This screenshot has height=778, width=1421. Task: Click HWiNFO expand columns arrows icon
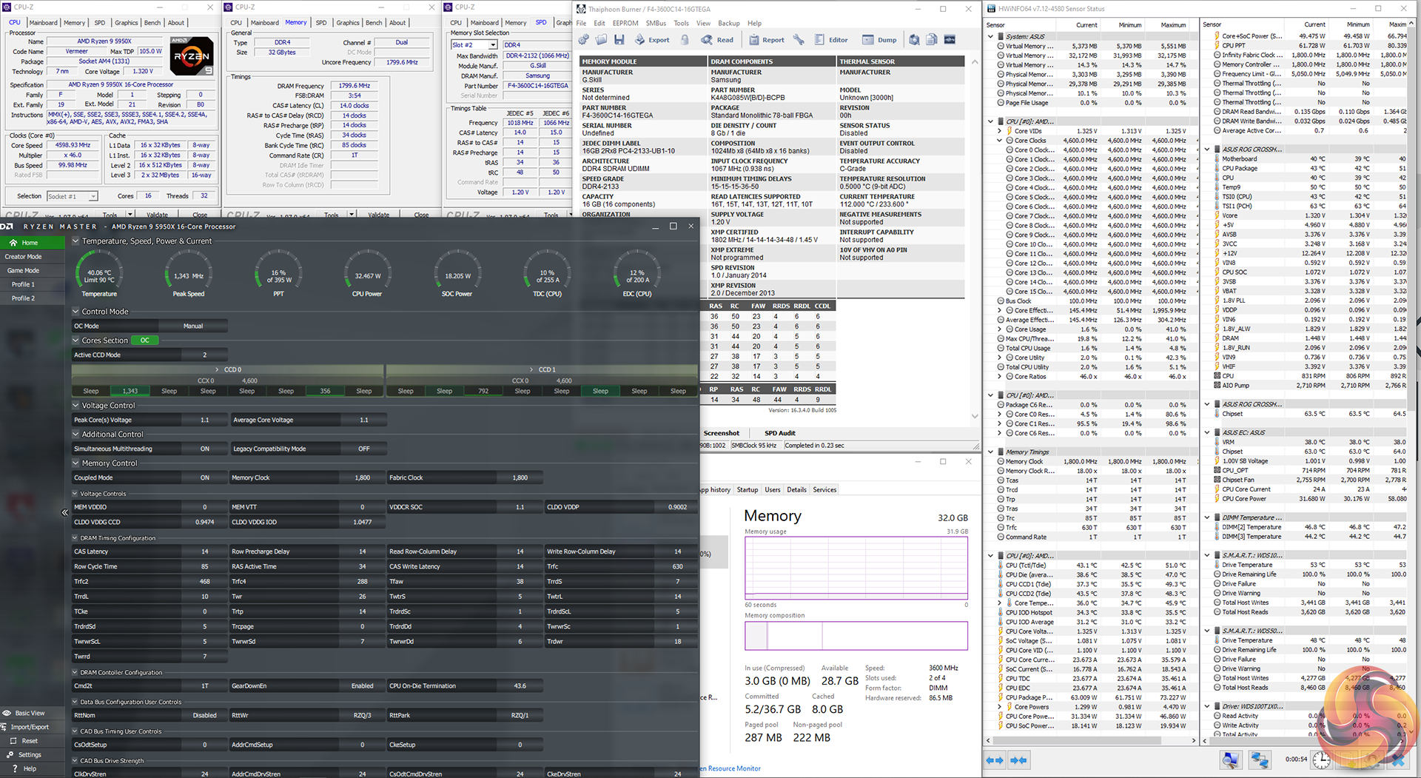[995, 760]
